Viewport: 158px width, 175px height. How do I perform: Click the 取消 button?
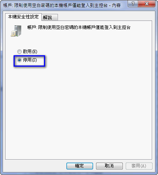(109, 166)
